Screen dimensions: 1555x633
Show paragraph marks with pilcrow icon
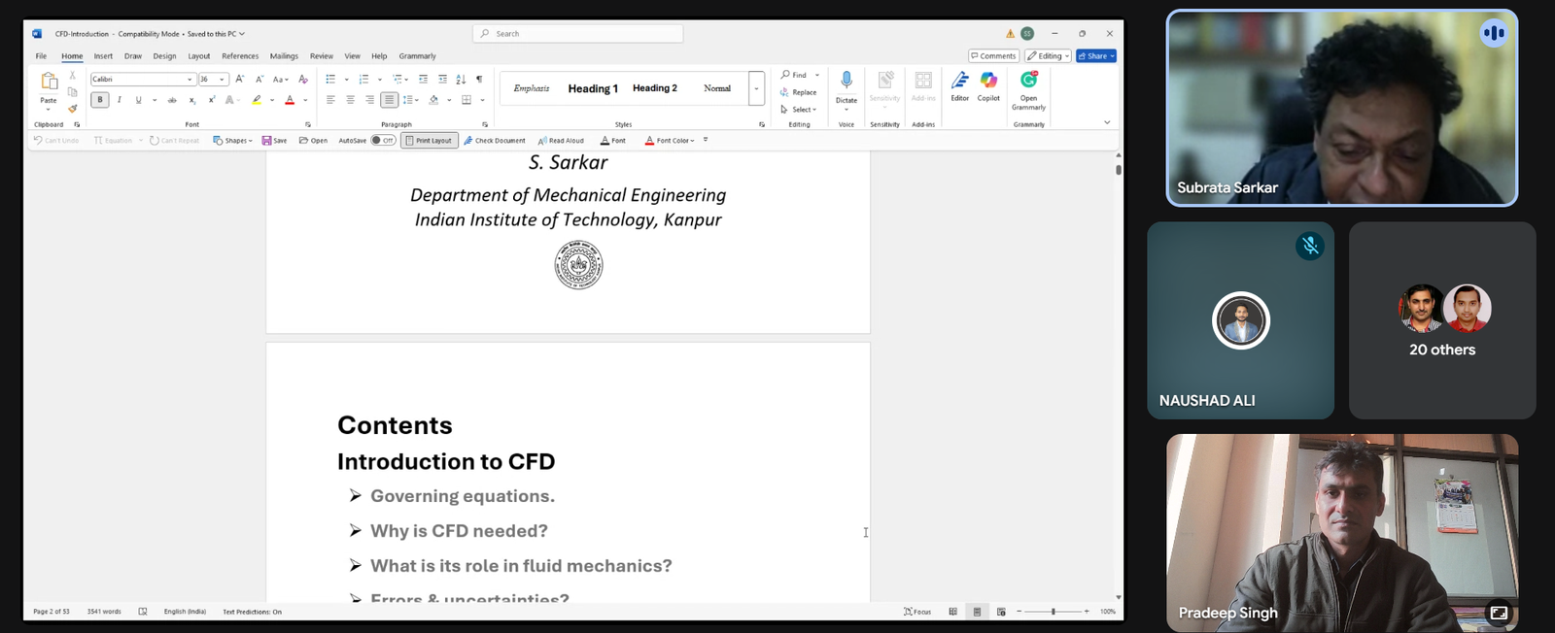pyautogui.click(x=479, y=80)
